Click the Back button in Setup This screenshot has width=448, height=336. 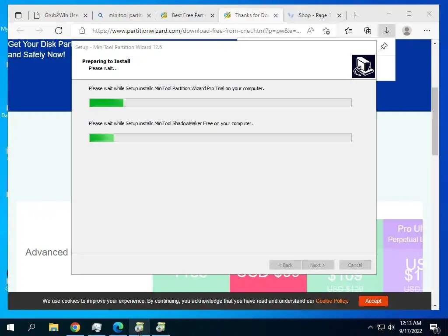pos(285,265)
